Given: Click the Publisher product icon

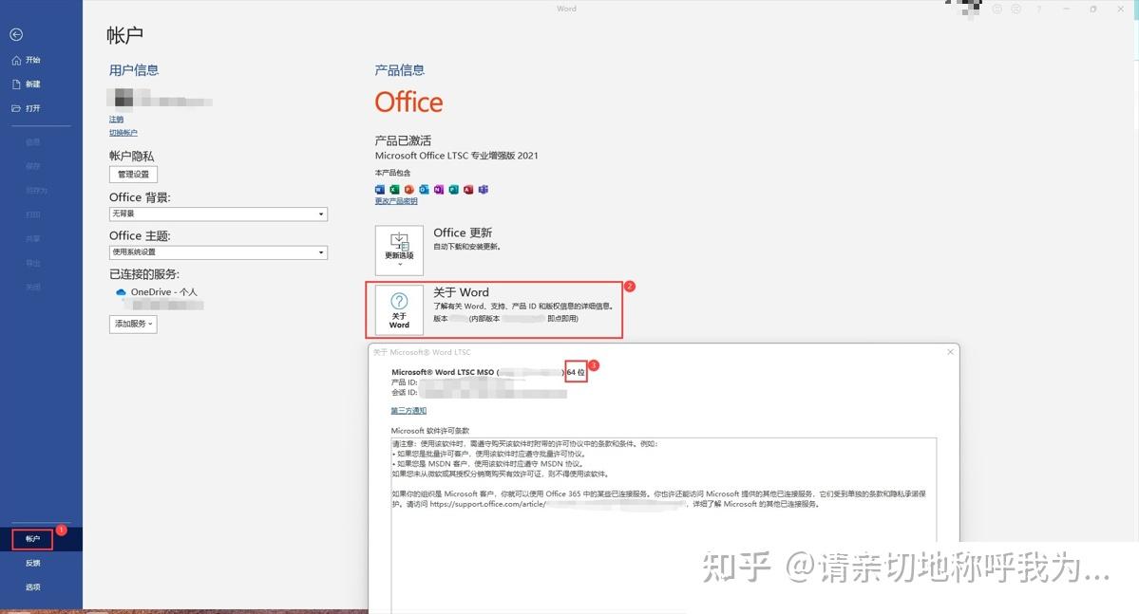Looking at the screenshot, I should click(x=453, y=190).
